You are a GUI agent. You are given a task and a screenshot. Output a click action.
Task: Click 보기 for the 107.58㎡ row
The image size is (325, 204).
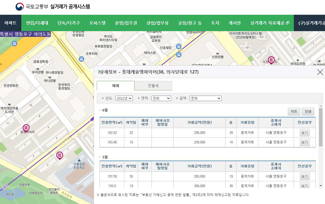pyautogui.click(x=305, y=176)
